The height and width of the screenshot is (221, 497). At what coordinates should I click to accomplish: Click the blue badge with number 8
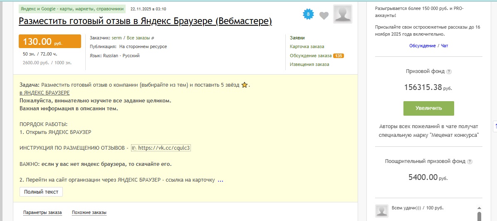click(308, 15)
